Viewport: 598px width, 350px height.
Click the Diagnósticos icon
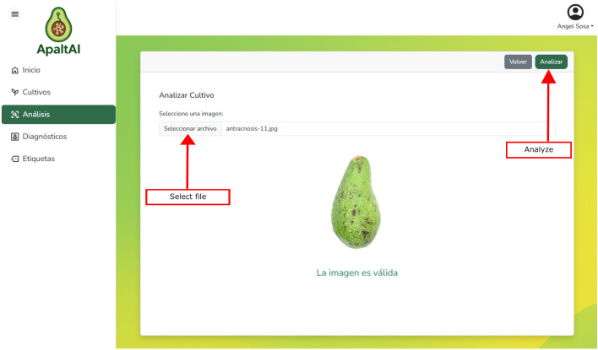coord(15,137)
